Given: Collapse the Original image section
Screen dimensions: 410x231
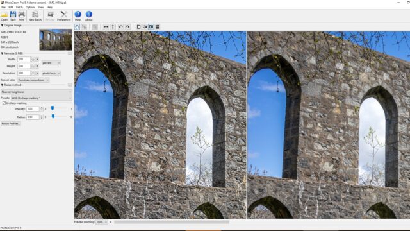Looking at the screenshot, I should [2, 26].
